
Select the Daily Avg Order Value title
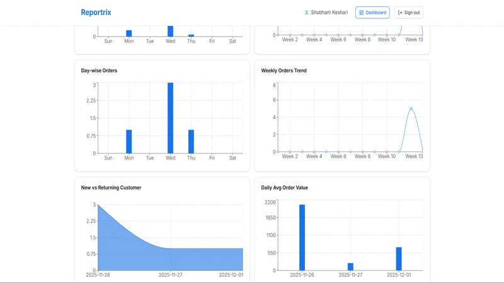pos(285,187)
